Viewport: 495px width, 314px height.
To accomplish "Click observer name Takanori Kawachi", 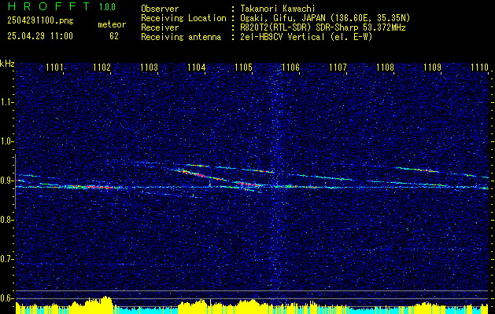I will (x=276, y=9).
